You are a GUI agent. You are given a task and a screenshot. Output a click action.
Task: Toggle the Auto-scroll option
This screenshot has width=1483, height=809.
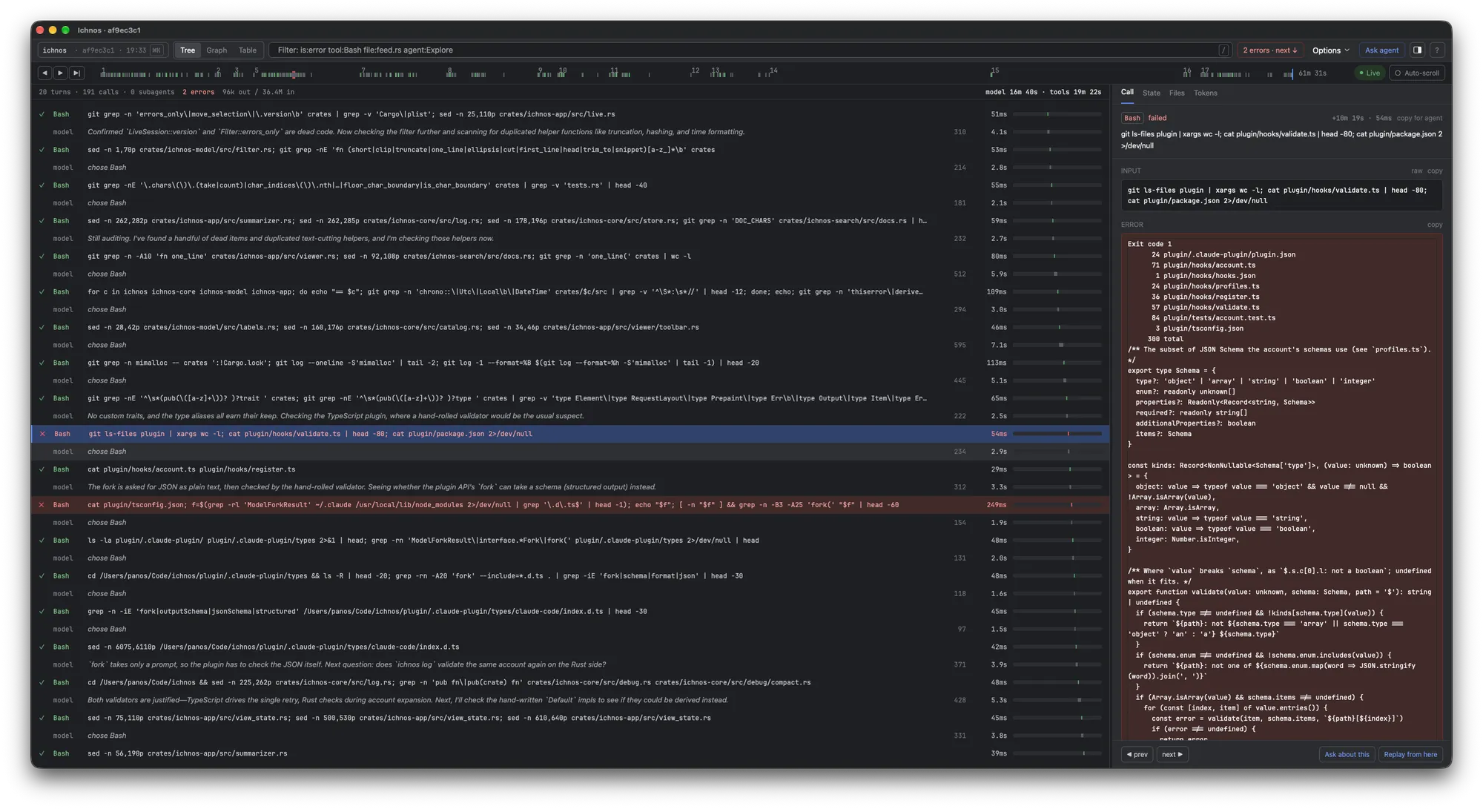(1416, 73)
